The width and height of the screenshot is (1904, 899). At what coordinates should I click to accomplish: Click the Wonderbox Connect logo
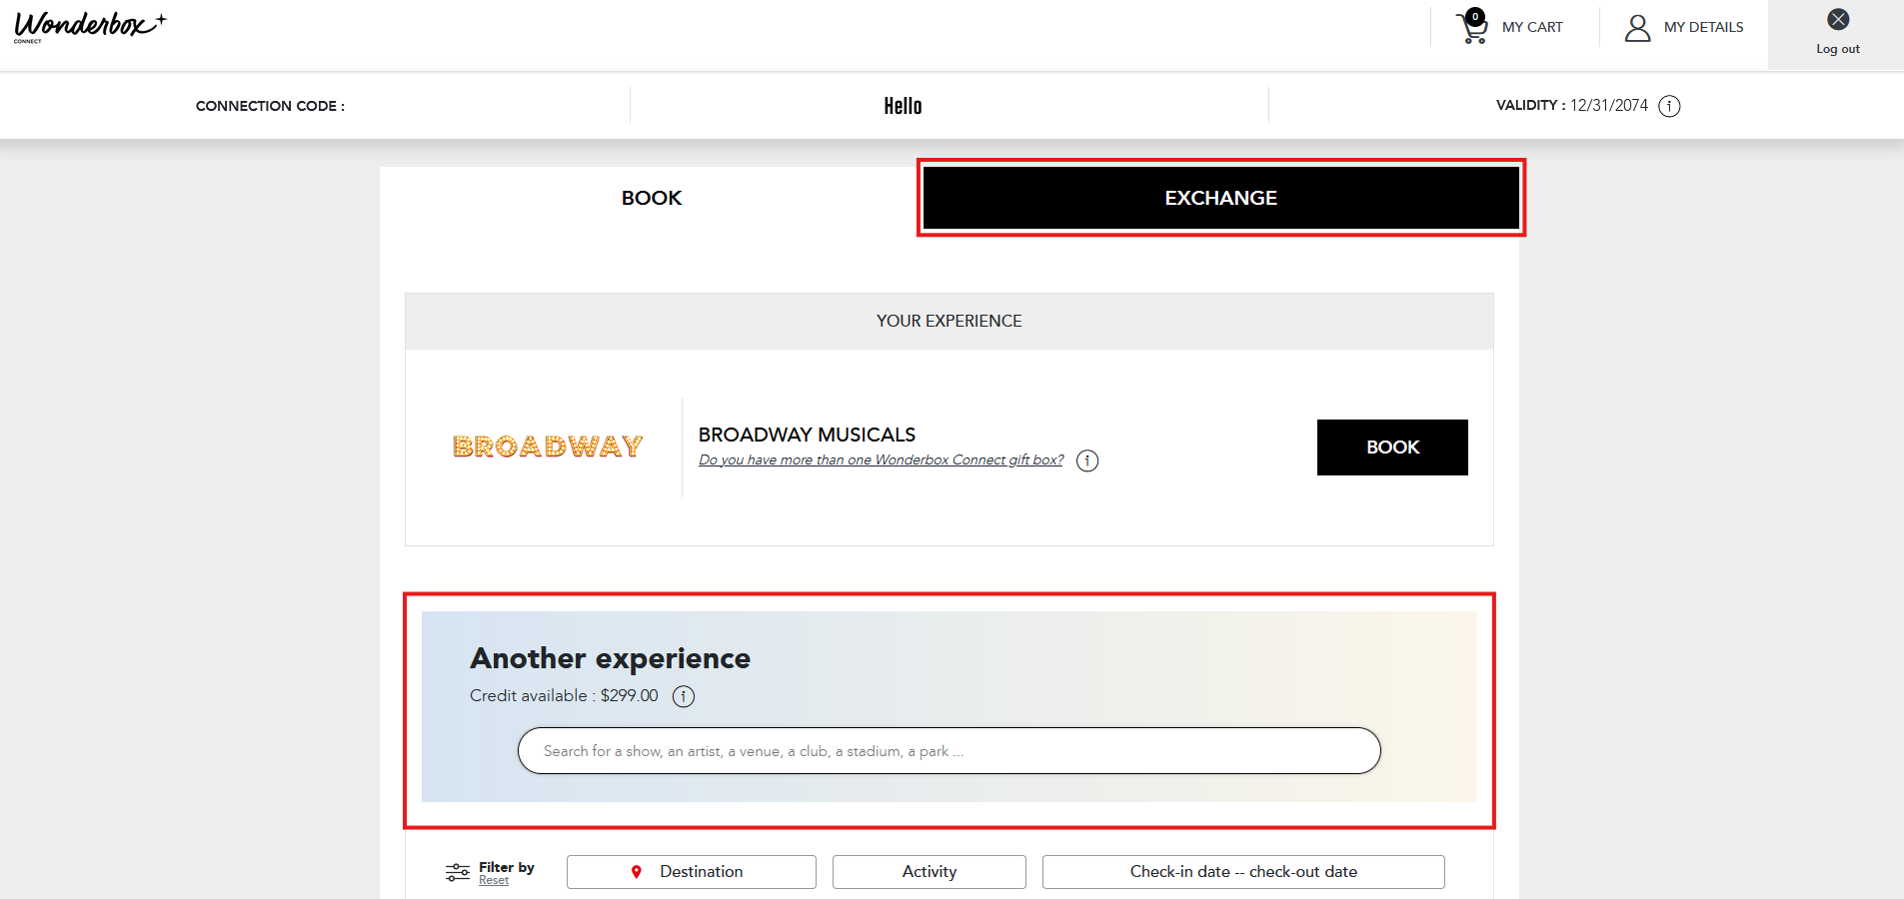tap(90, 26)
